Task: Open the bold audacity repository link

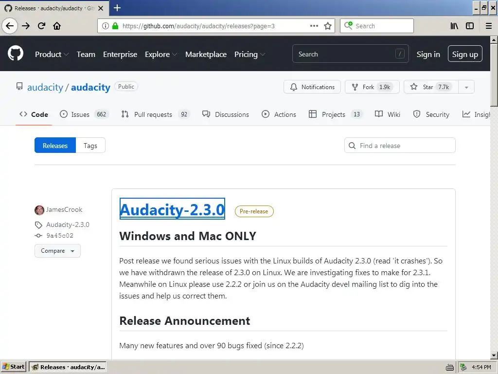Action: pyautogui.click(x=90, y=87)
